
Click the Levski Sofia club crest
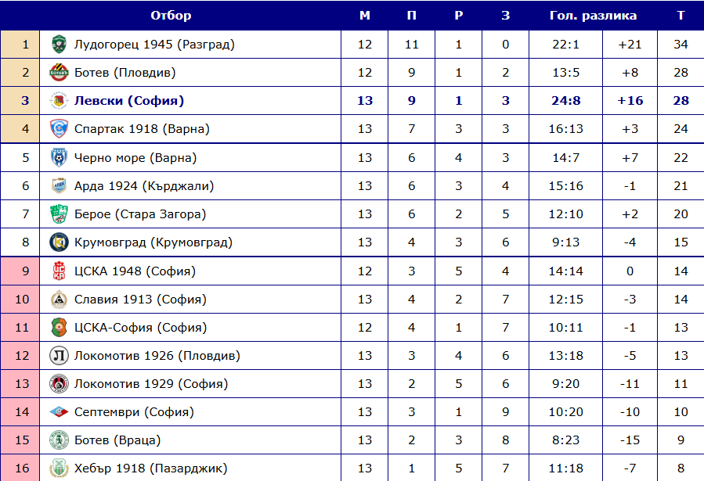pos(59,101)
